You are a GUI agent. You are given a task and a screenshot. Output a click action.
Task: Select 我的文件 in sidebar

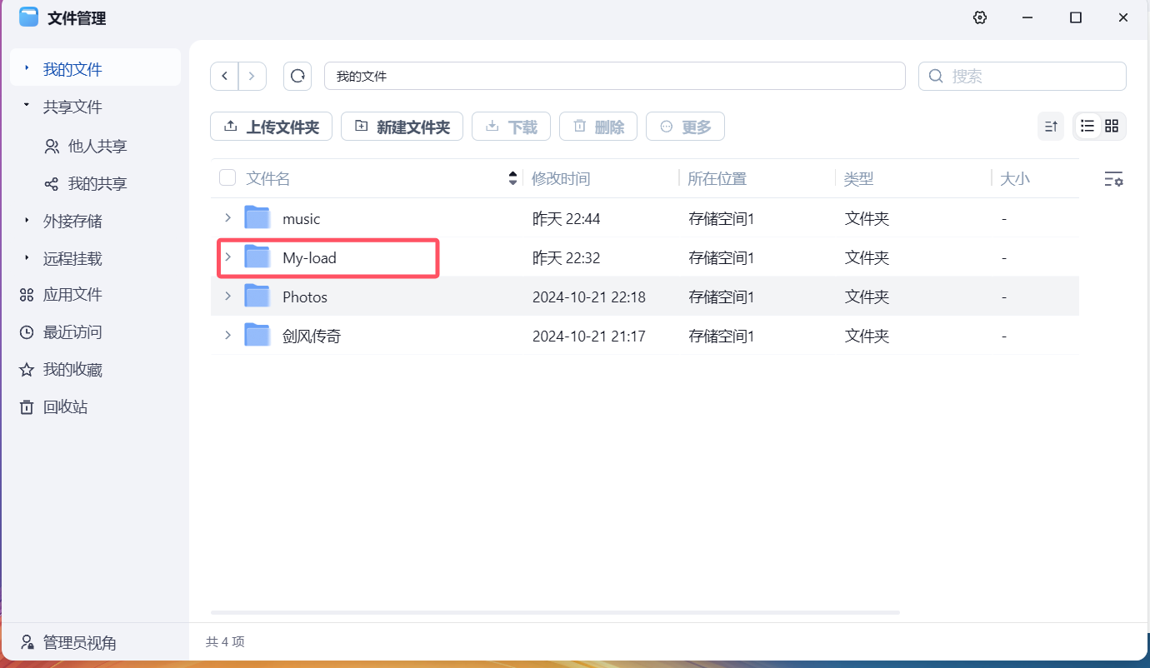pos(95,69)
